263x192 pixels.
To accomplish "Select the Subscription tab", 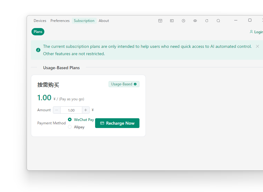I will [x=84, y=21].
